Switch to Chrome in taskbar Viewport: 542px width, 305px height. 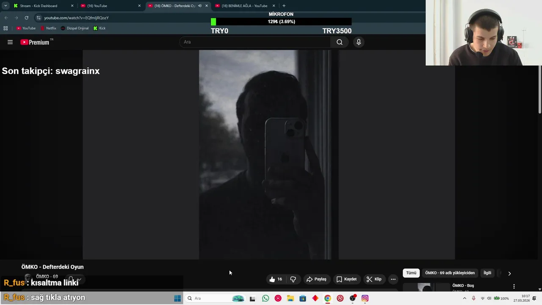click(328, 298)
